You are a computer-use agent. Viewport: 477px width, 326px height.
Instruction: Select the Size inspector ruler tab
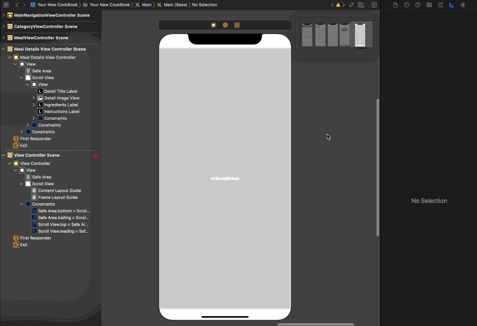(x=452, y=5)
